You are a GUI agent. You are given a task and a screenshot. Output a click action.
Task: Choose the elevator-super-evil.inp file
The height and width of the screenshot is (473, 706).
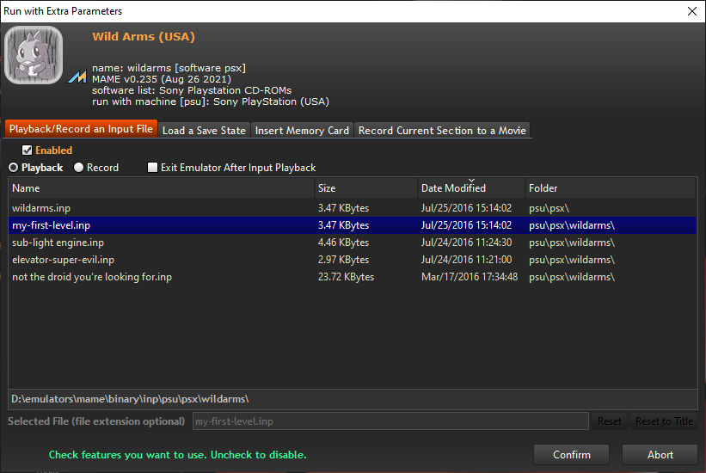click(x=63, y=260)
